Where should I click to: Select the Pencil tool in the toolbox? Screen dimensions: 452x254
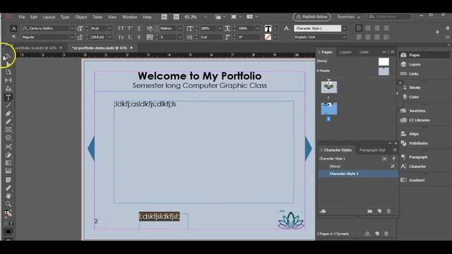point(8,121)
